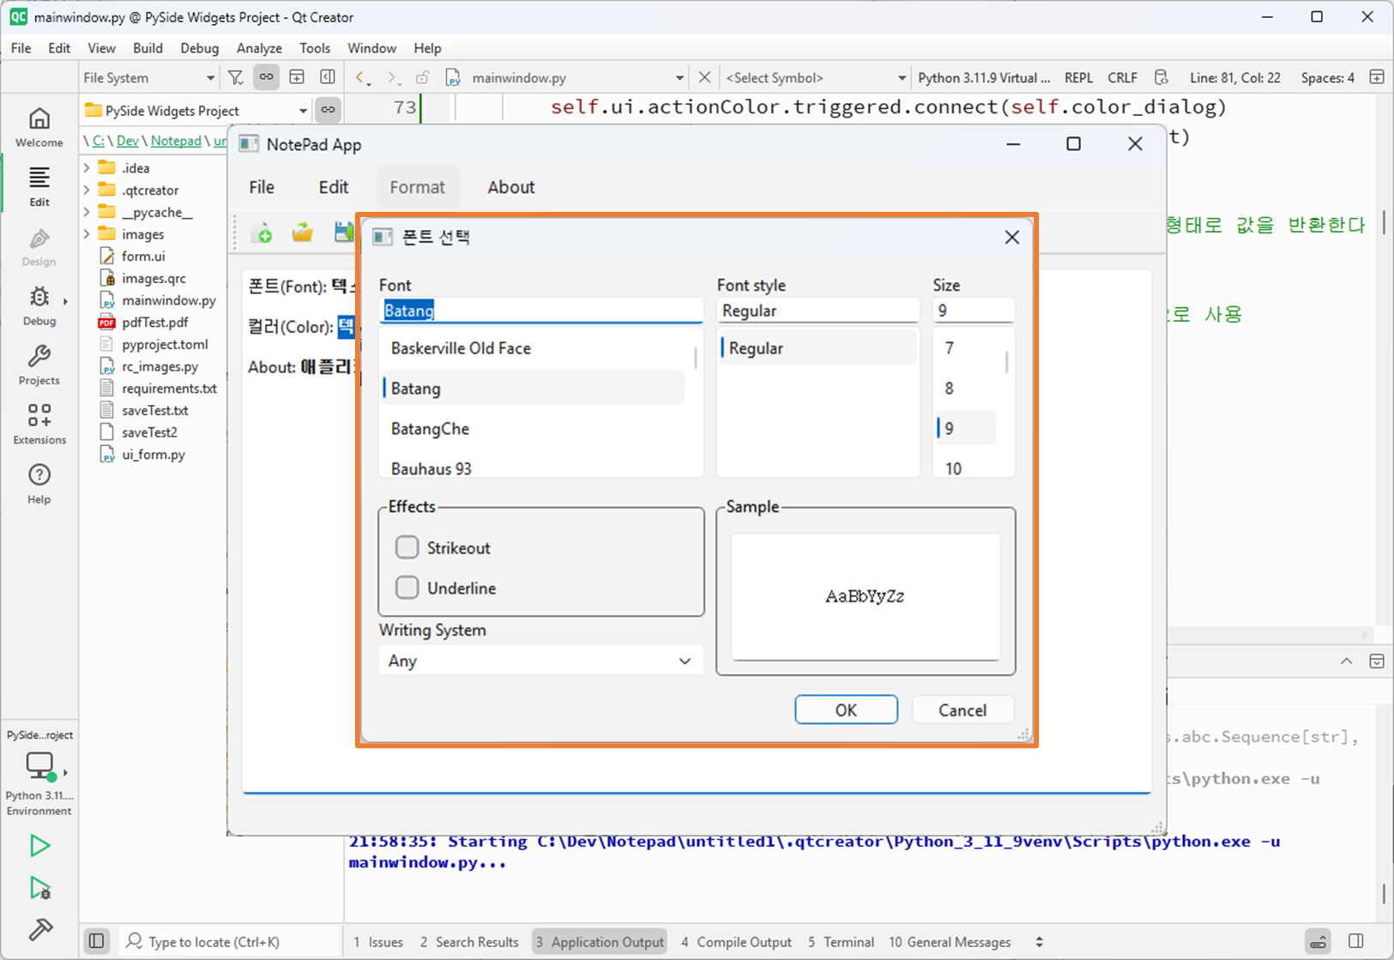Open the About menu in NotePad App
Image resolution: width=1394 pixels, height=960 pixels.
coord(511,187)
